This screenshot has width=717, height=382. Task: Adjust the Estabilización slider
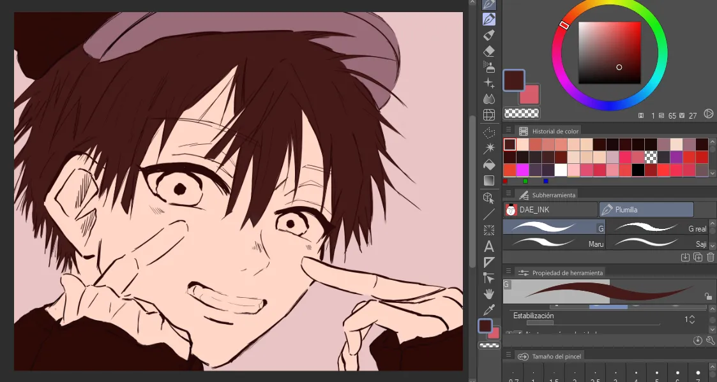(593, 323)
